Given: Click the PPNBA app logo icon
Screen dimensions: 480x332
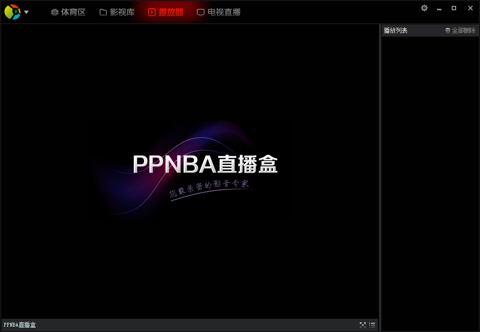Looking at the screenshot, I should click(12, 11).
